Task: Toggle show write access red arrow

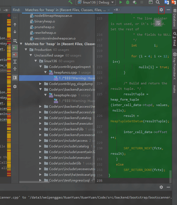Action: [x=15, y=55]
